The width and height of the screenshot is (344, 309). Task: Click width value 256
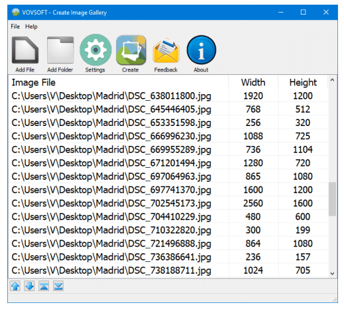coord(253,123)
